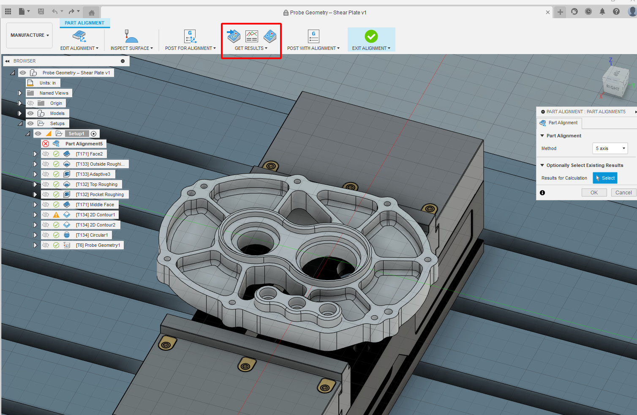Open the Method dropdown showing 5 axis

(610, 148)
